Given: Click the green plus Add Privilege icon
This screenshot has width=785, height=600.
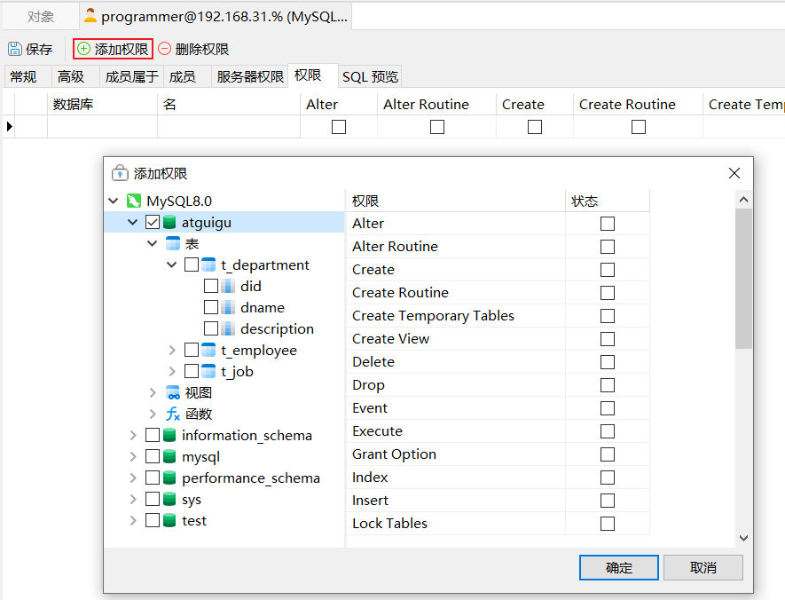Looking at the screenshot, I should point(84,49).
